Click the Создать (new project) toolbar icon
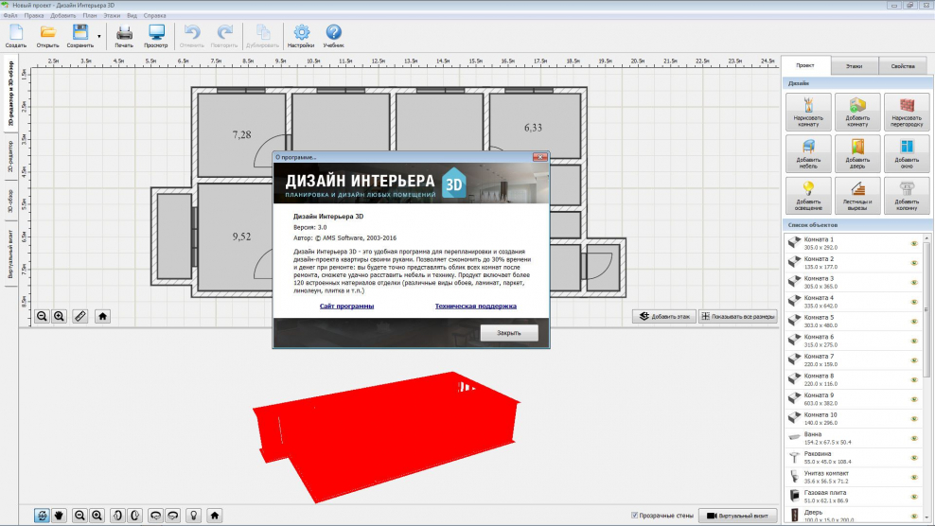 [x=16, y=36]
